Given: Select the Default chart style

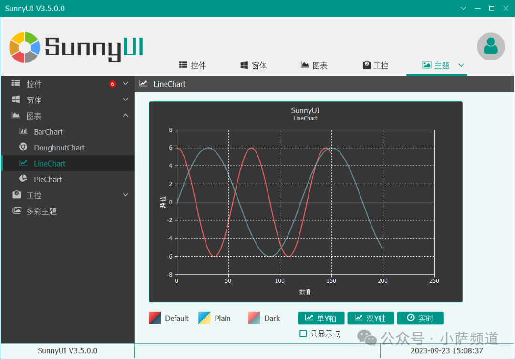Looking at the screenshot, I should click(x=156, y=318).
